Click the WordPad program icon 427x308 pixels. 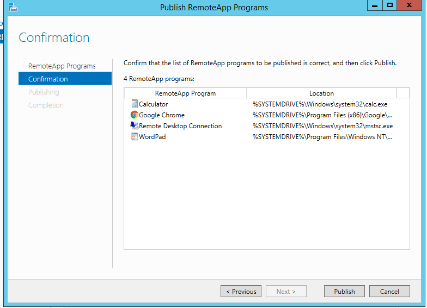[x=135, y=136]
